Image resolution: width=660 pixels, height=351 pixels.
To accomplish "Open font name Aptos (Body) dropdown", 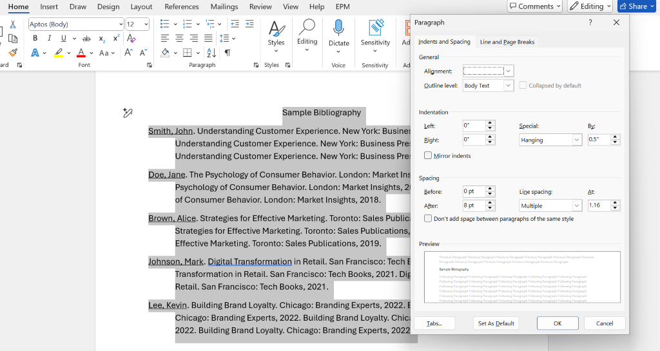I will tap(121, 24).
